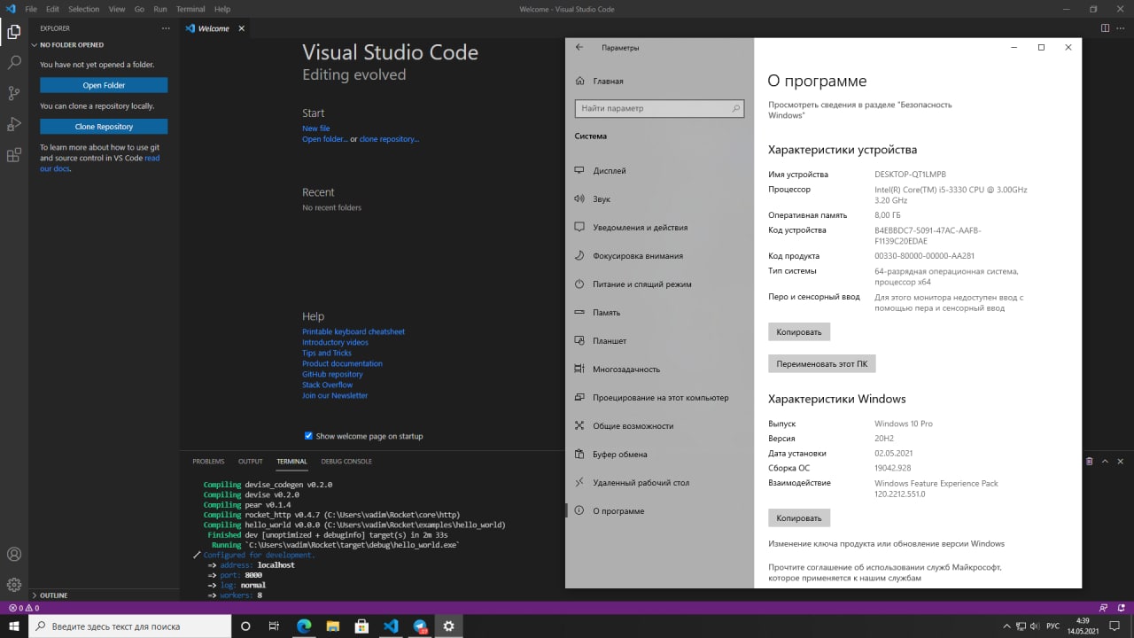This screenshot has height=638, width=1134.
Task: Switch to the OUTPUT panel tab
Action: [251, 462]
